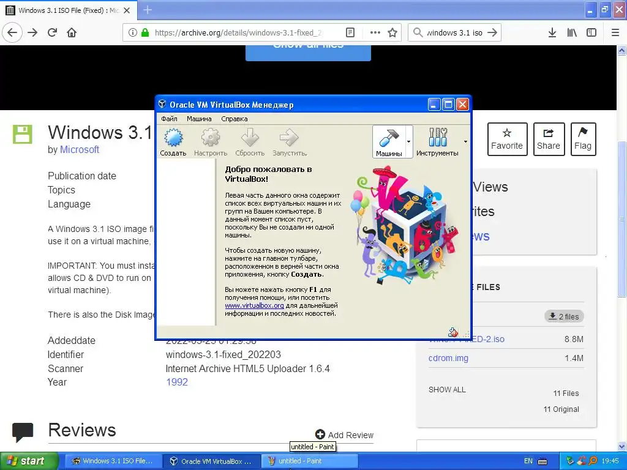Select the Машины hammer tool button

pyautogui.click(x=389, y=142)
